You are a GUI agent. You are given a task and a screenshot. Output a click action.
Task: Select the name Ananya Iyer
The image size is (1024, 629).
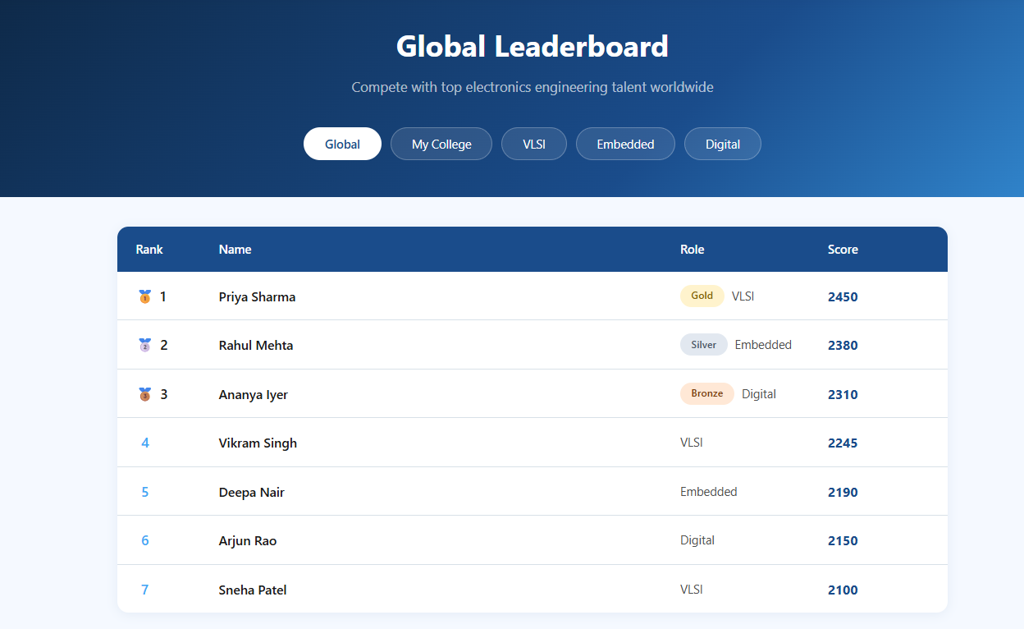point(254,394)
